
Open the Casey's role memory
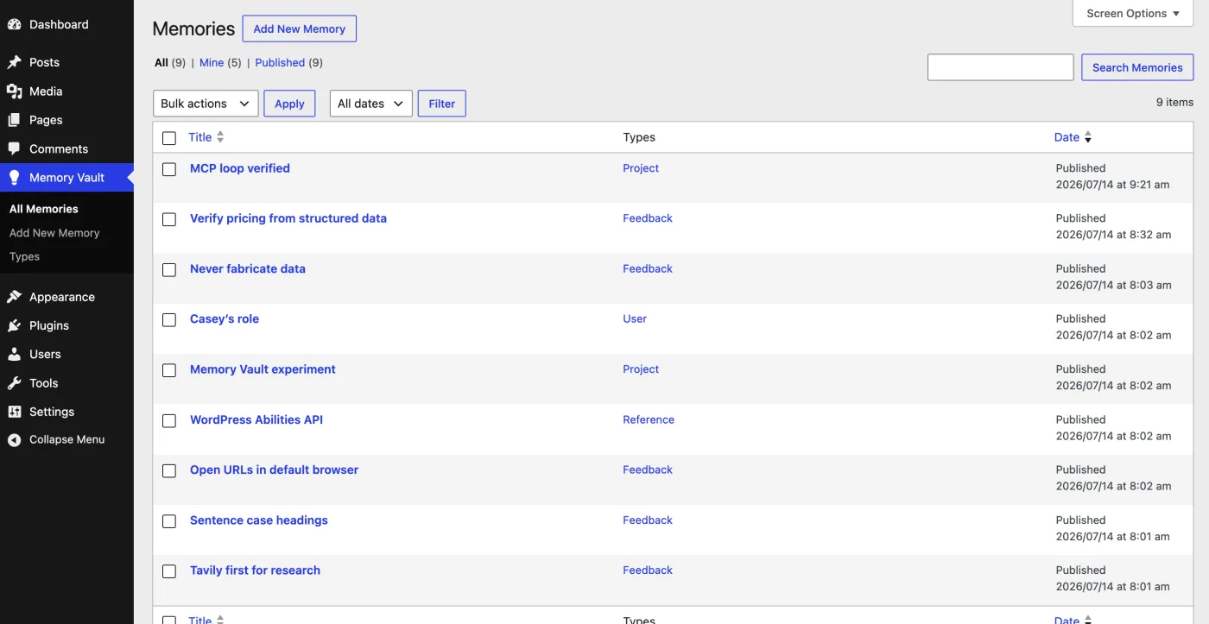coord(225,318)
